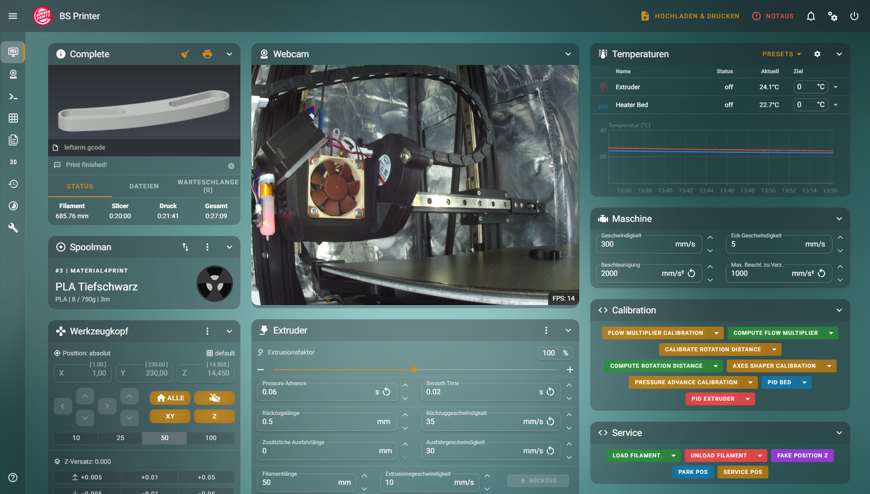Click the Extrusionsfaktor slider handle

pyautogui.click(x=414, y=370)
